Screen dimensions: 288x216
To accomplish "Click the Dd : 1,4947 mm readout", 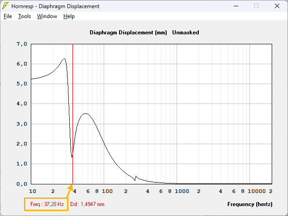I will pyautogui.click(x=87, y=204).
